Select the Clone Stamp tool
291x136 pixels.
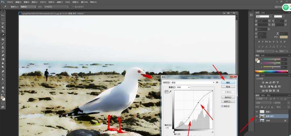click(3, 47)
